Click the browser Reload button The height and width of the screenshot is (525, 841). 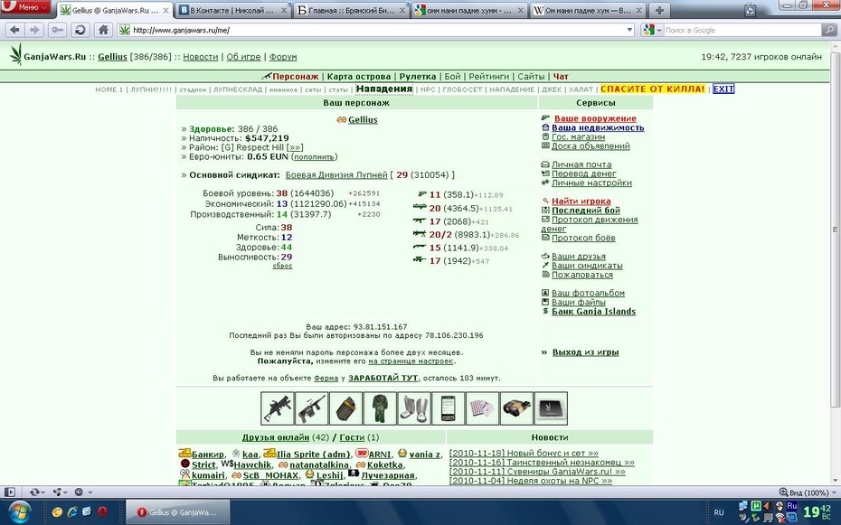[80, 30]
